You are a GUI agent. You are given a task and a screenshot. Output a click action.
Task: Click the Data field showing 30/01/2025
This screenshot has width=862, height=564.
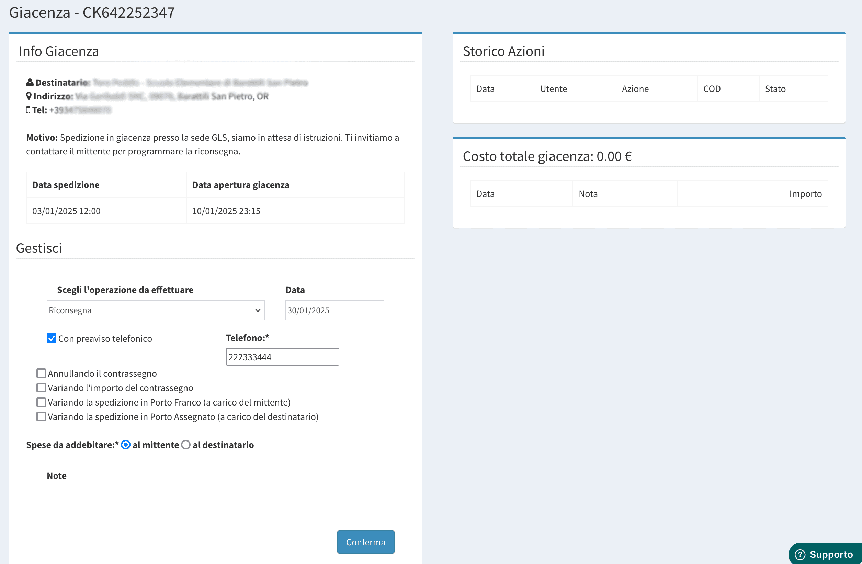pyautogui.click(x=334, y=310)
